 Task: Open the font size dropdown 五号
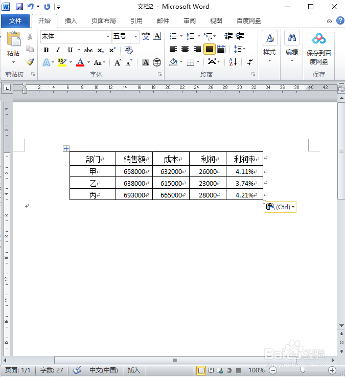(x=136, y=36)
